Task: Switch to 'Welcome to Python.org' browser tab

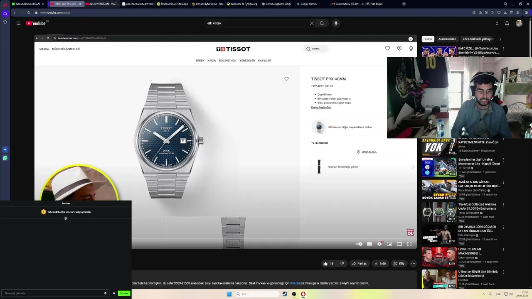Action: pyautogui.click(x=242, y=4)
